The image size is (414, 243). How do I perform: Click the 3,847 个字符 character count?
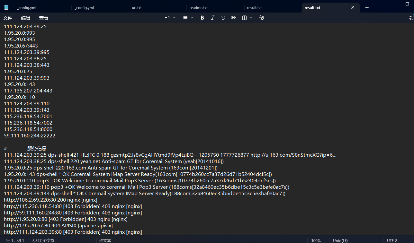point(43,240)
